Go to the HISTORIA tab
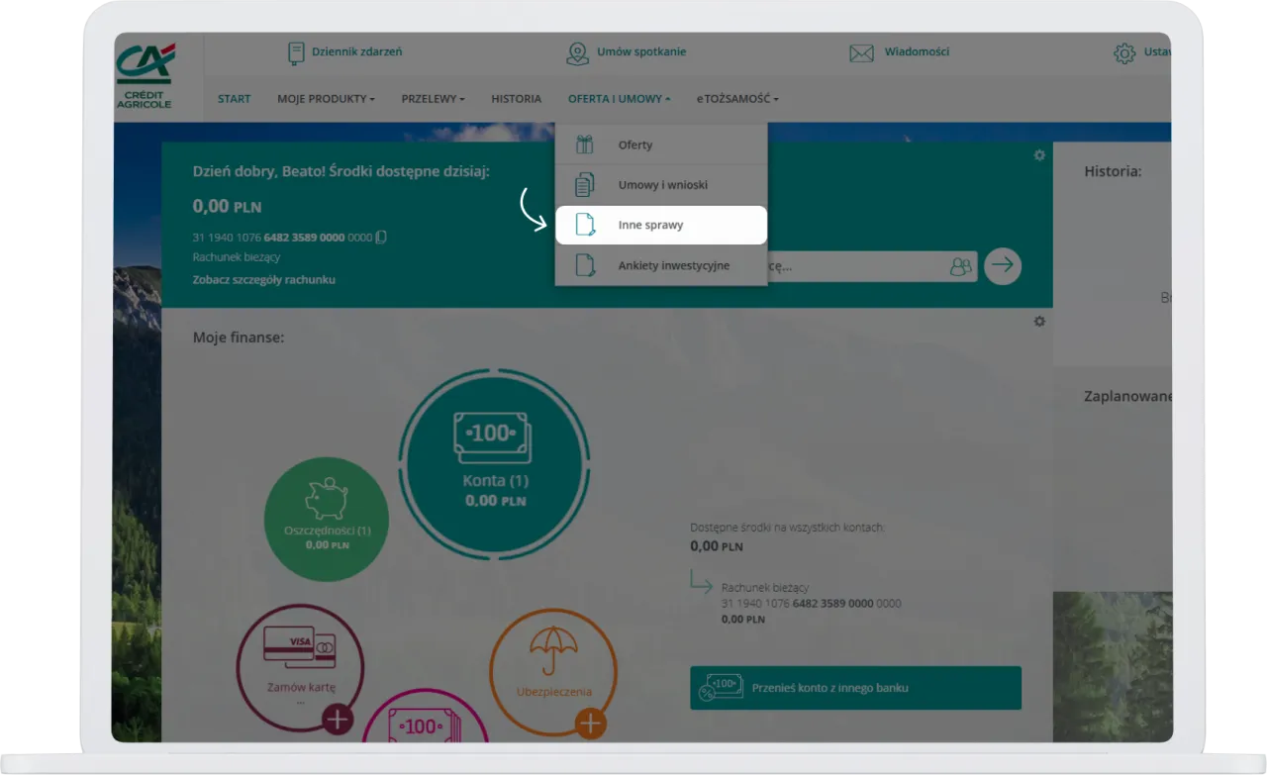The width and height of the screenshot is (1267, 775). [x=516, y=99]
